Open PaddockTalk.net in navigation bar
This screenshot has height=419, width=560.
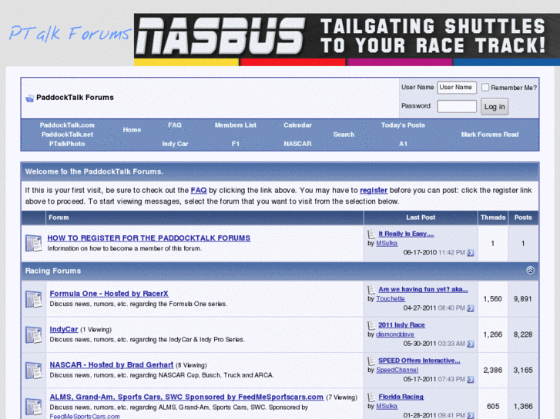tap(67, 135)
